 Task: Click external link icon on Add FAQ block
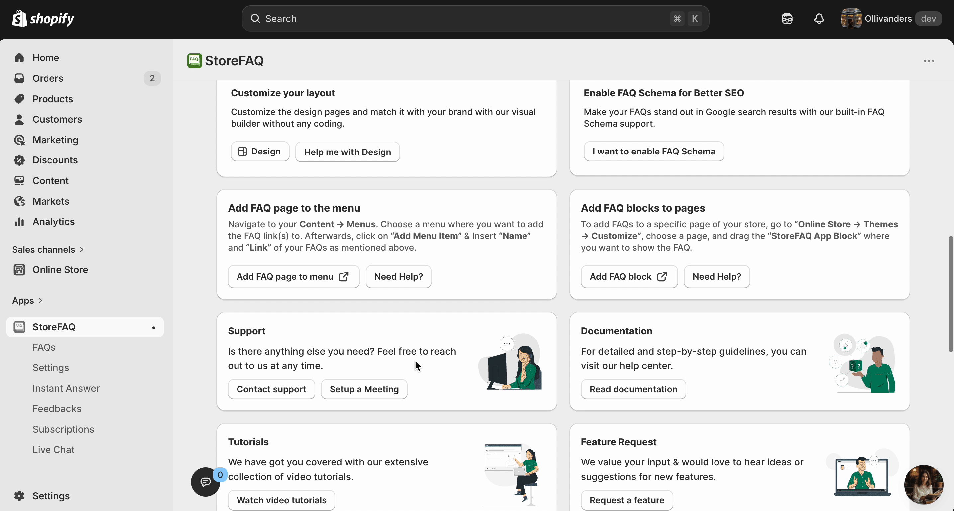(x=662, y=276)
